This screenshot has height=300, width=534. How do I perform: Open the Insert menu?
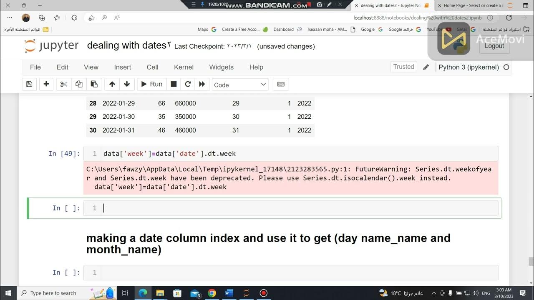[x=123, y=67]
